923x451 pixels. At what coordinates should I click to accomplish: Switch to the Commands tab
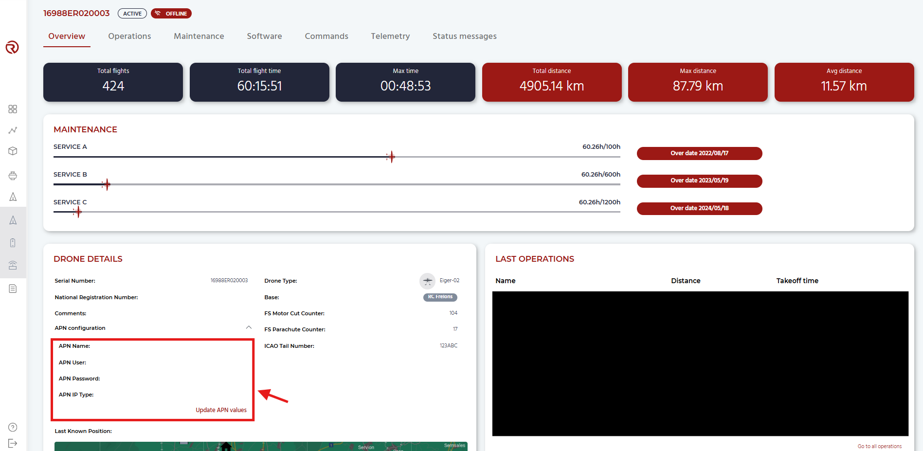326,36
